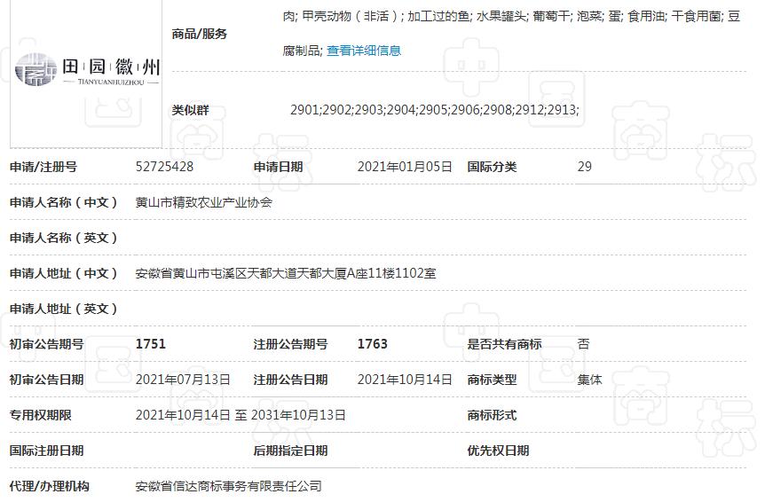773x502 pixels.
Task: Open the 查看详细信息 link
Action: [363, 51]
